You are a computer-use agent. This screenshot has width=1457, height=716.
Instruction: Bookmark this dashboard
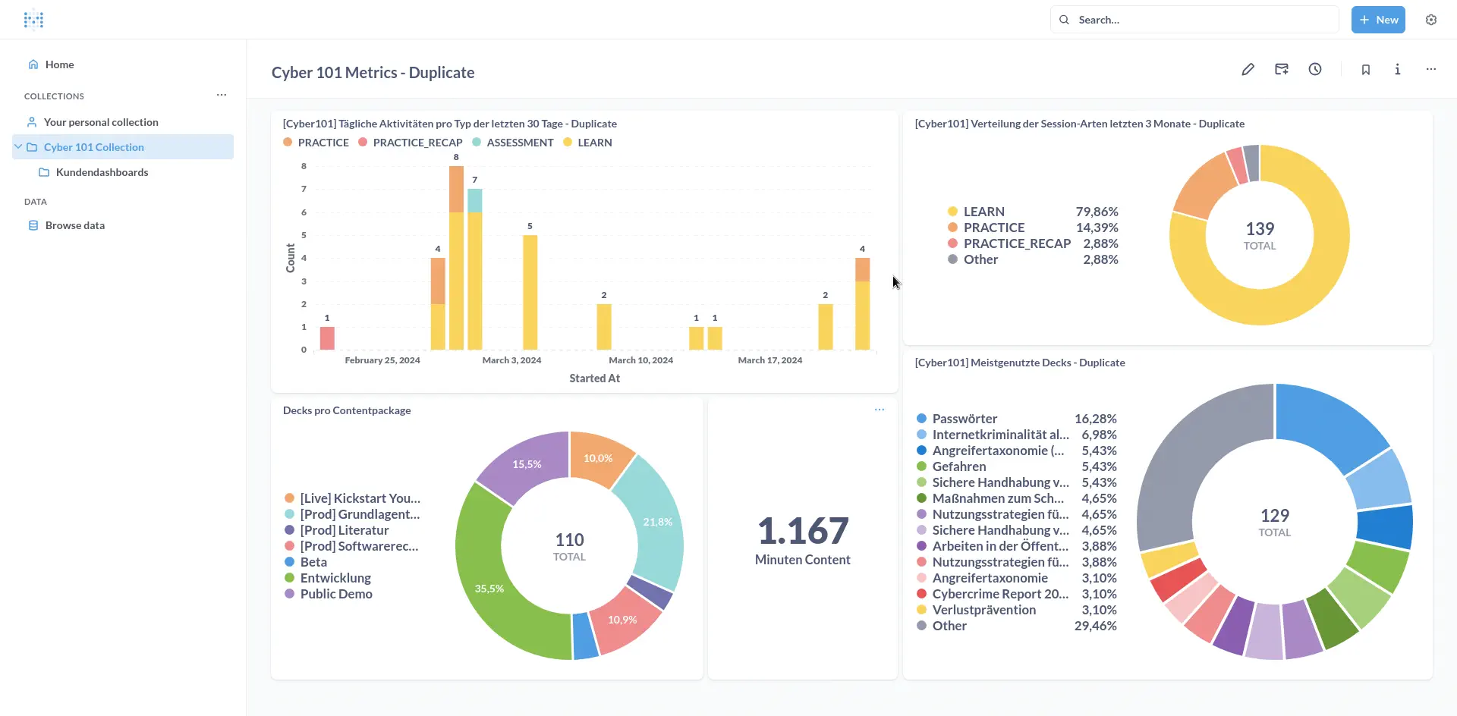coord(1366,70)
